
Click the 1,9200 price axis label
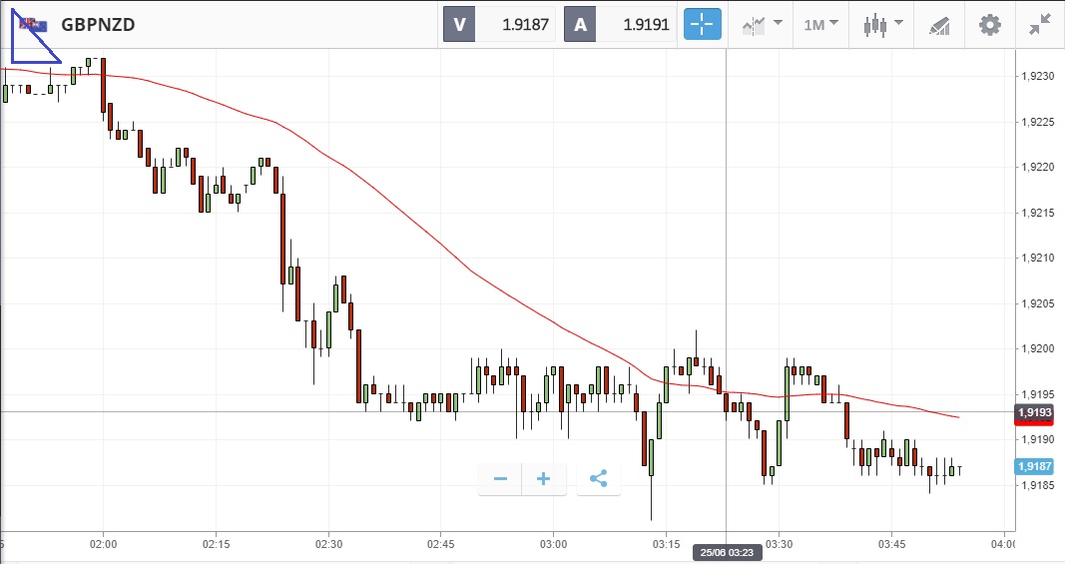point(1039,348)
